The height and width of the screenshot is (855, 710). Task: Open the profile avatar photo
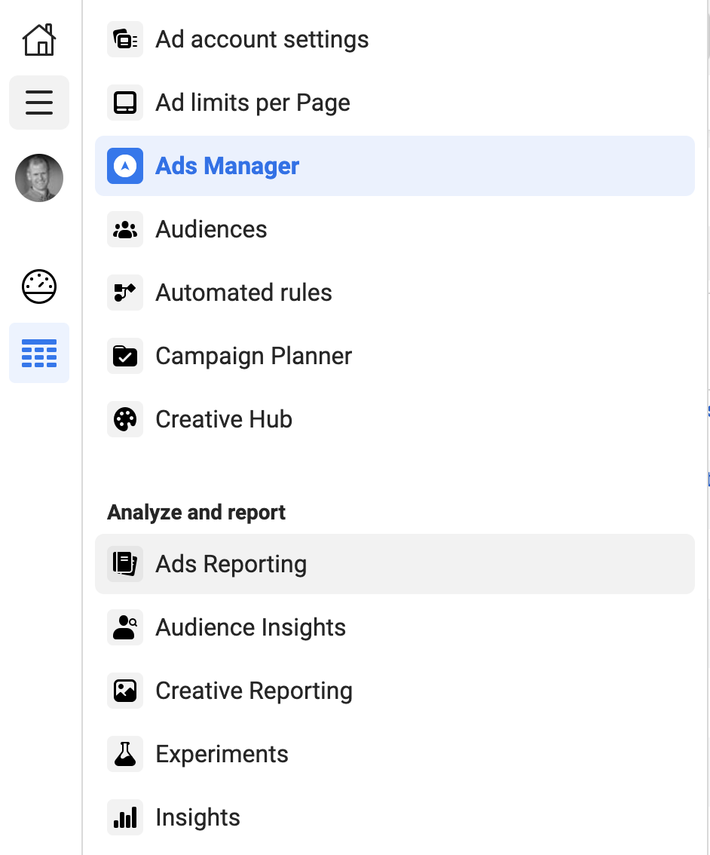pyautogui.click(x=39, y=178)
